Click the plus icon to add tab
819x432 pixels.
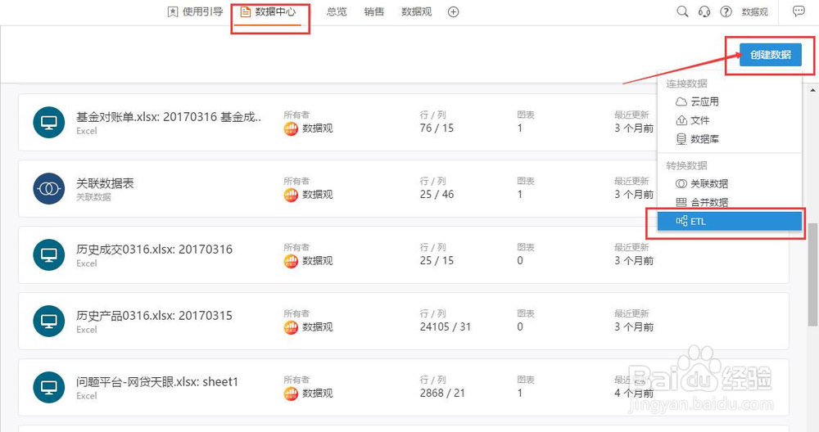pos(453,11)
